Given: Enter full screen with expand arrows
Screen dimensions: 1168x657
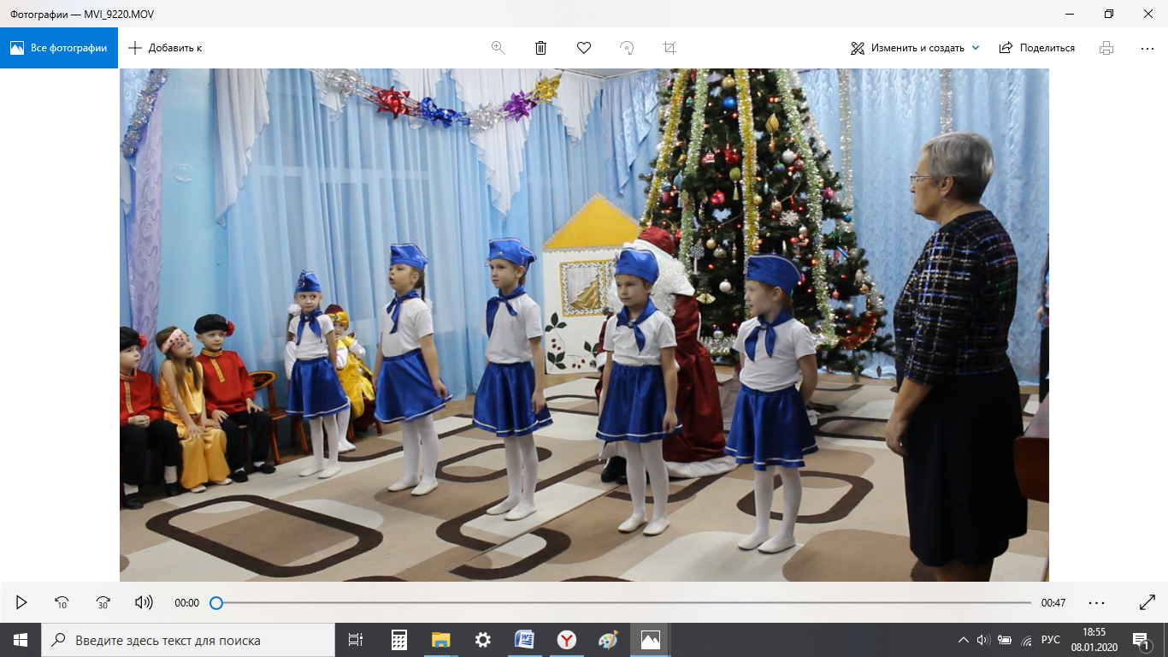Looking at the screenshot, I should [1147, 602].
